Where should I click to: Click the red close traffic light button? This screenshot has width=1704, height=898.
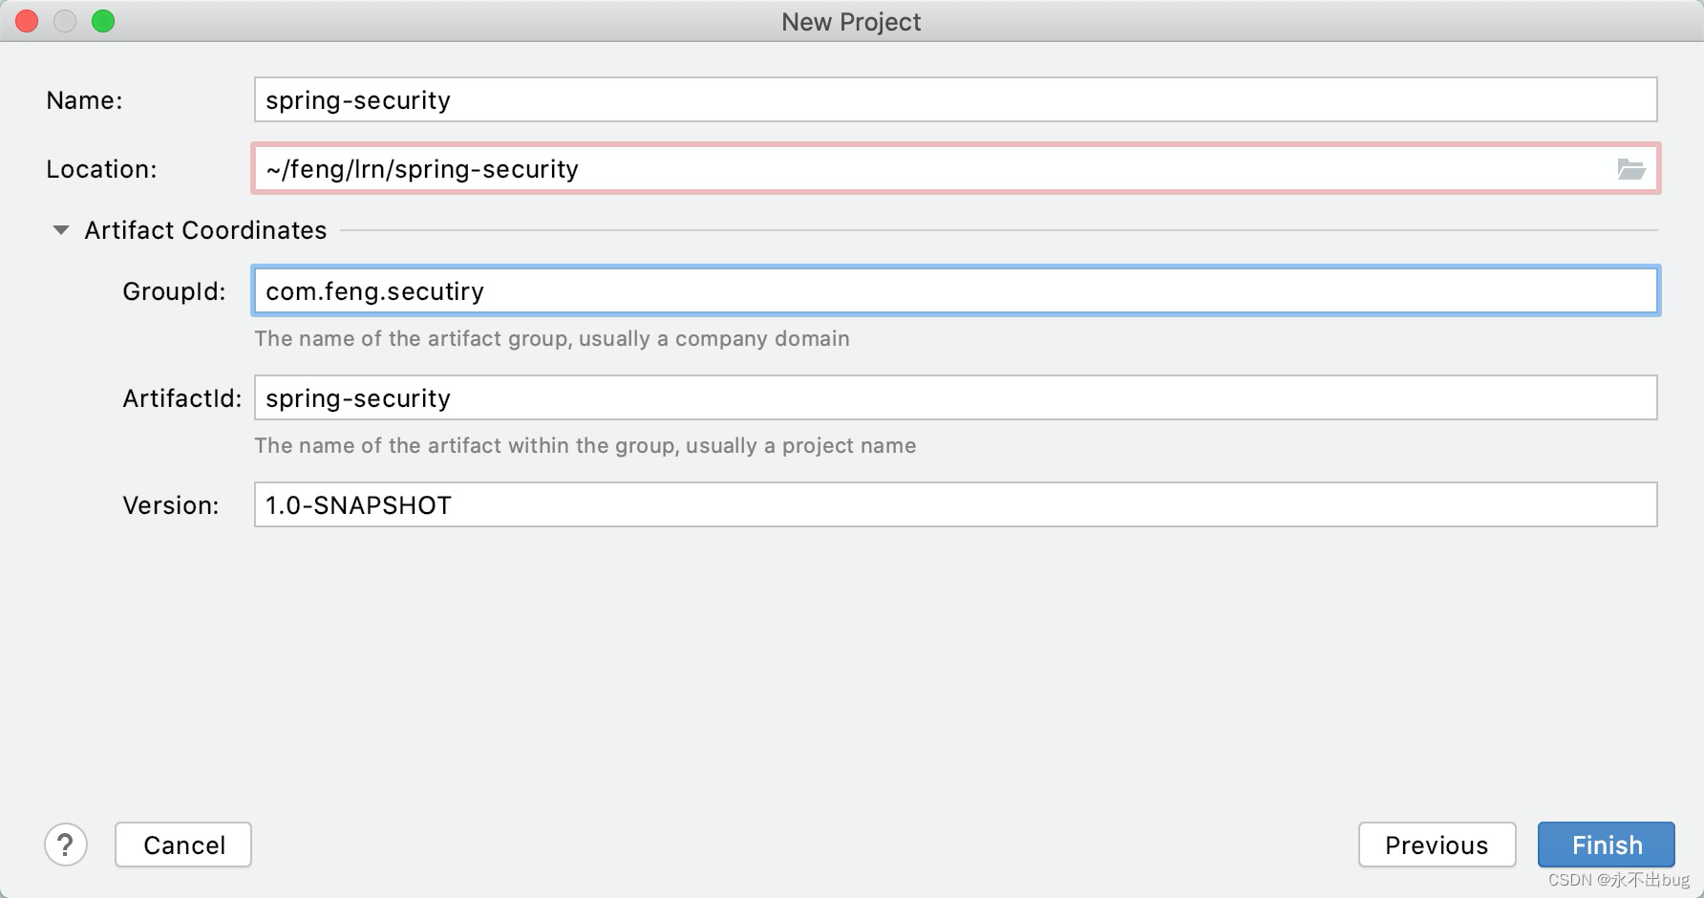26,20
